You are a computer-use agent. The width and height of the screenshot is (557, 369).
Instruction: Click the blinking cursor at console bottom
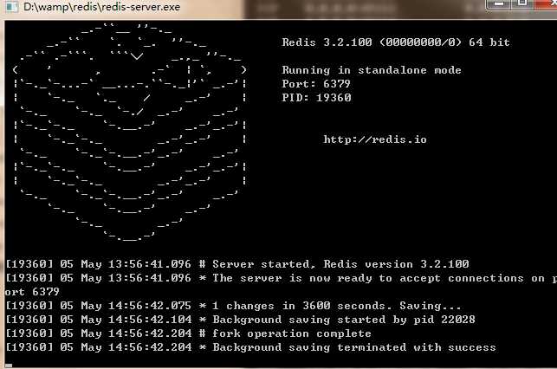coord(9,365)
